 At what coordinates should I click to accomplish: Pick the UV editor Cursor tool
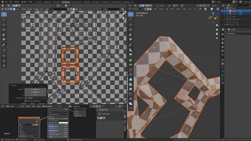4,19
